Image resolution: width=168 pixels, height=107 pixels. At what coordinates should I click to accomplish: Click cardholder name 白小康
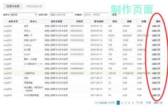27,50
